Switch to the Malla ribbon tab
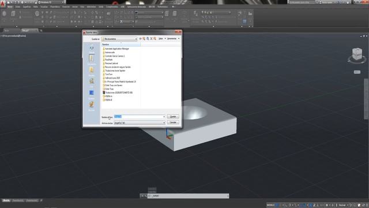This screenshot has height=208, width=369. tap(36, 7)
